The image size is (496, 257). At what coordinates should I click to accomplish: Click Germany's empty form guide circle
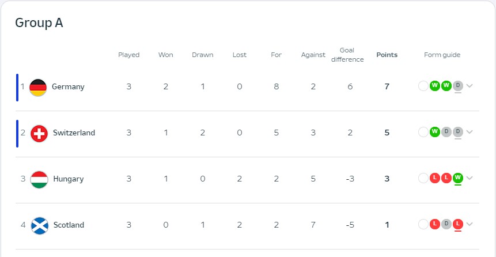pos(423,86)
